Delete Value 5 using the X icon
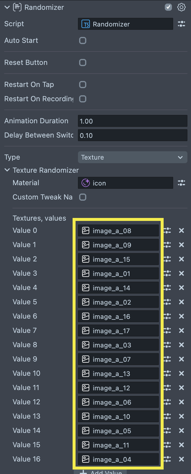This screenshot has height=474, width=191. coord(181,302)
